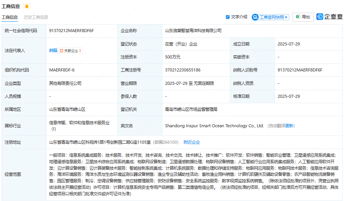Click the 文字介绍 document icon
The image size is (344, 201).
pyautogui.click(x=228, y=17)
